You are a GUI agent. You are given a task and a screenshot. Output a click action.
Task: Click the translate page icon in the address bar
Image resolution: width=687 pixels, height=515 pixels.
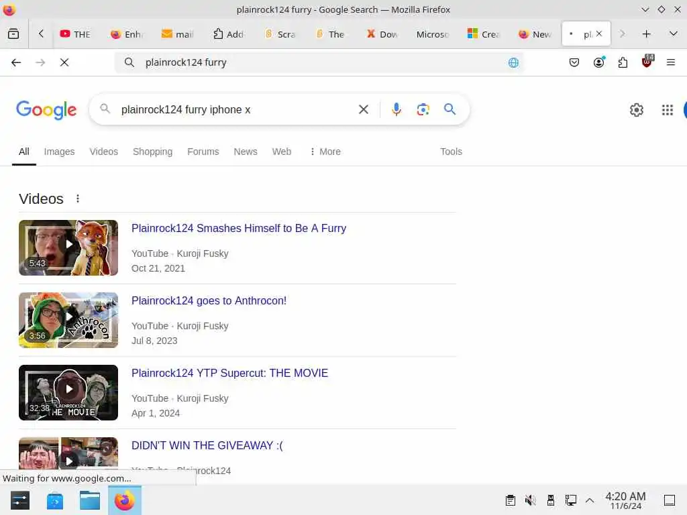click(x=513, y=62)
